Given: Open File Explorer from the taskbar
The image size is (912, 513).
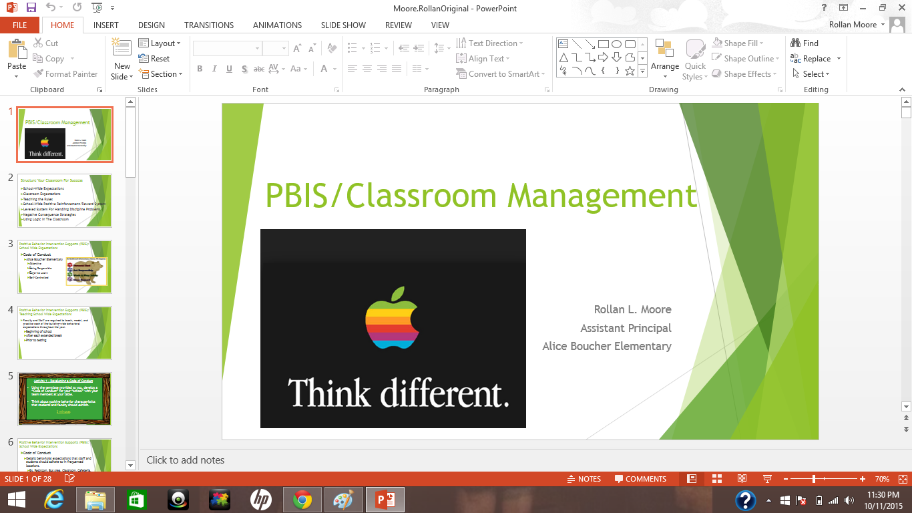Looking at the screenshot, I should 95,500.
